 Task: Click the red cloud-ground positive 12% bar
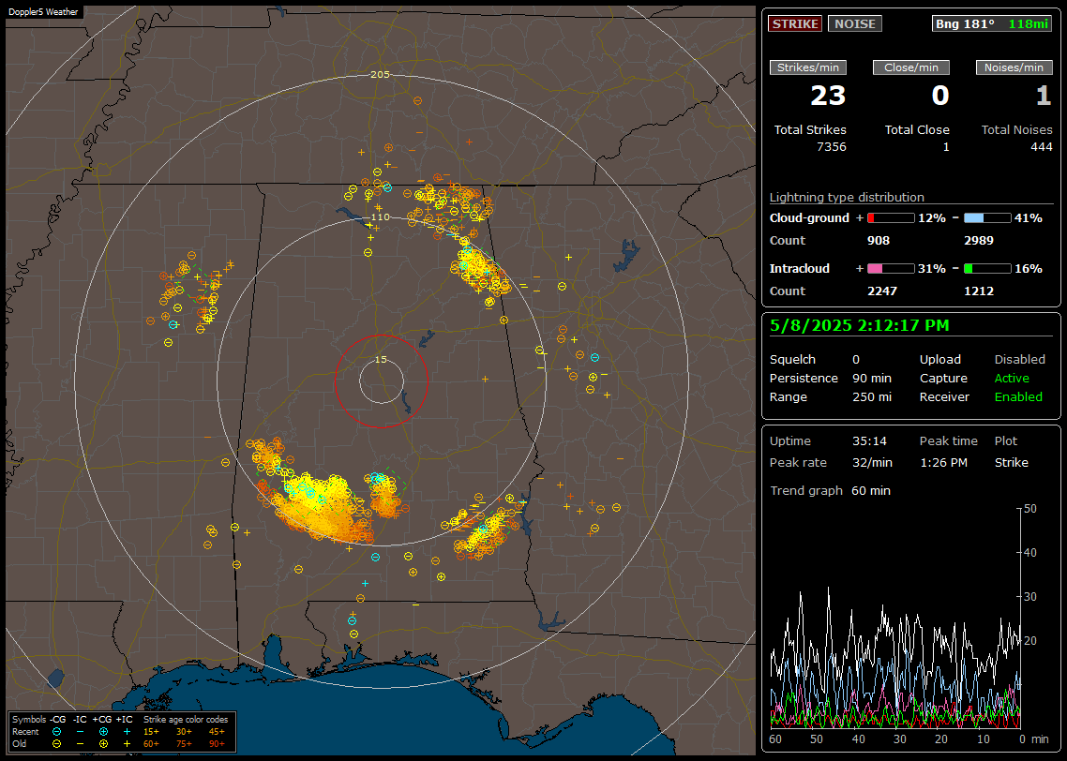tap(891, 218)
